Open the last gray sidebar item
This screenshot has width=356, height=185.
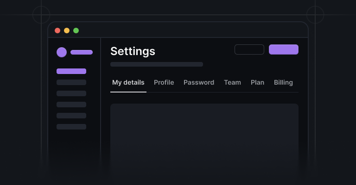[x=71, y=127]
